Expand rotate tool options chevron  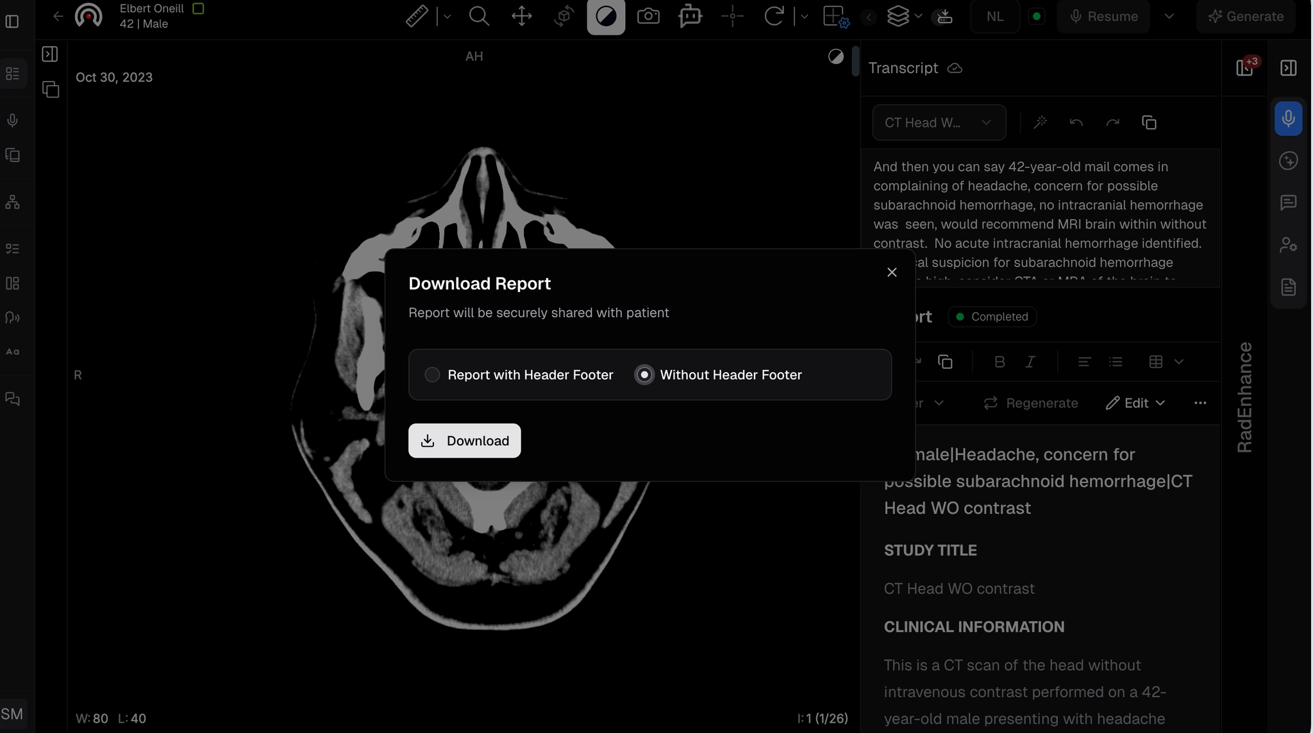coord(804,17)
